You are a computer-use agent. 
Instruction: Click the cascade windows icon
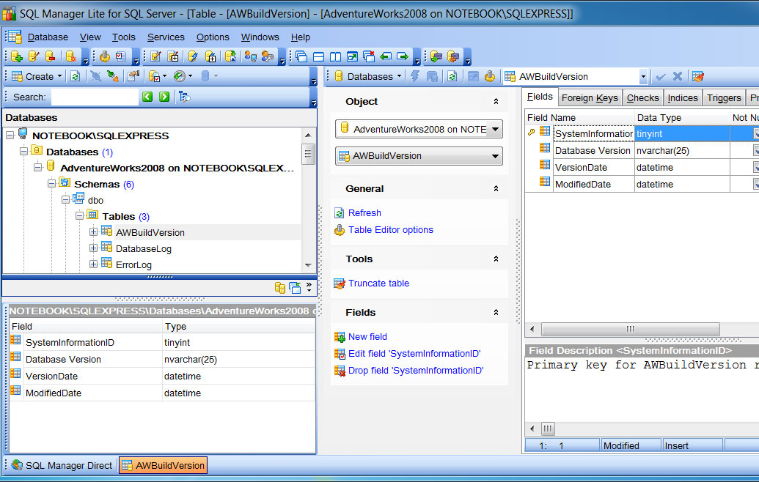tap(301, 56)
